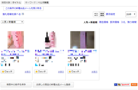Viewport: 138px width, 90px height.
Task: Open the 20件 results-per-page dropdown
Action: [131, 14]
